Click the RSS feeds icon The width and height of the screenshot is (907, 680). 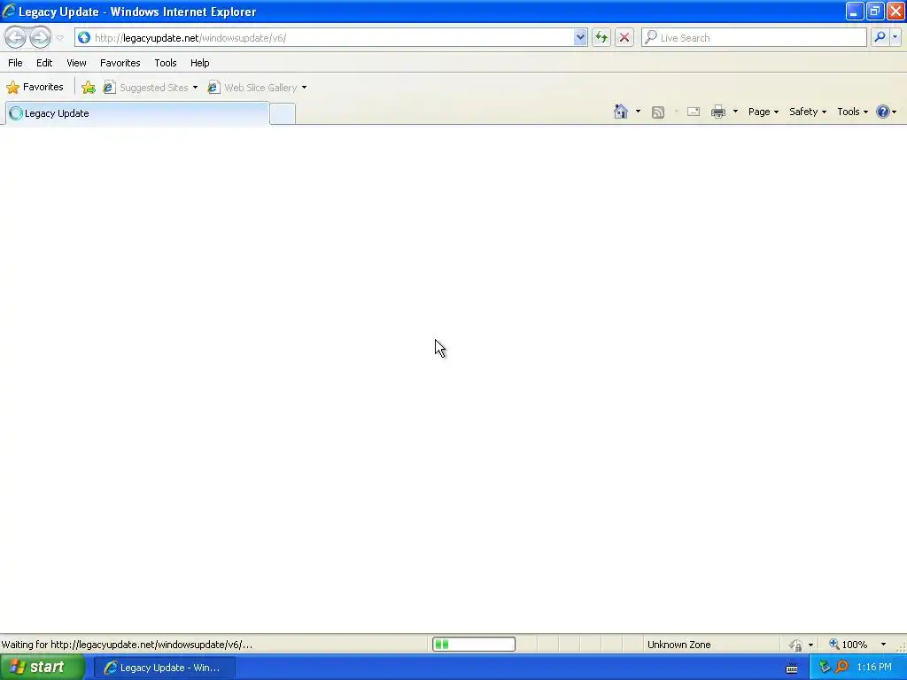pos(658,112)
